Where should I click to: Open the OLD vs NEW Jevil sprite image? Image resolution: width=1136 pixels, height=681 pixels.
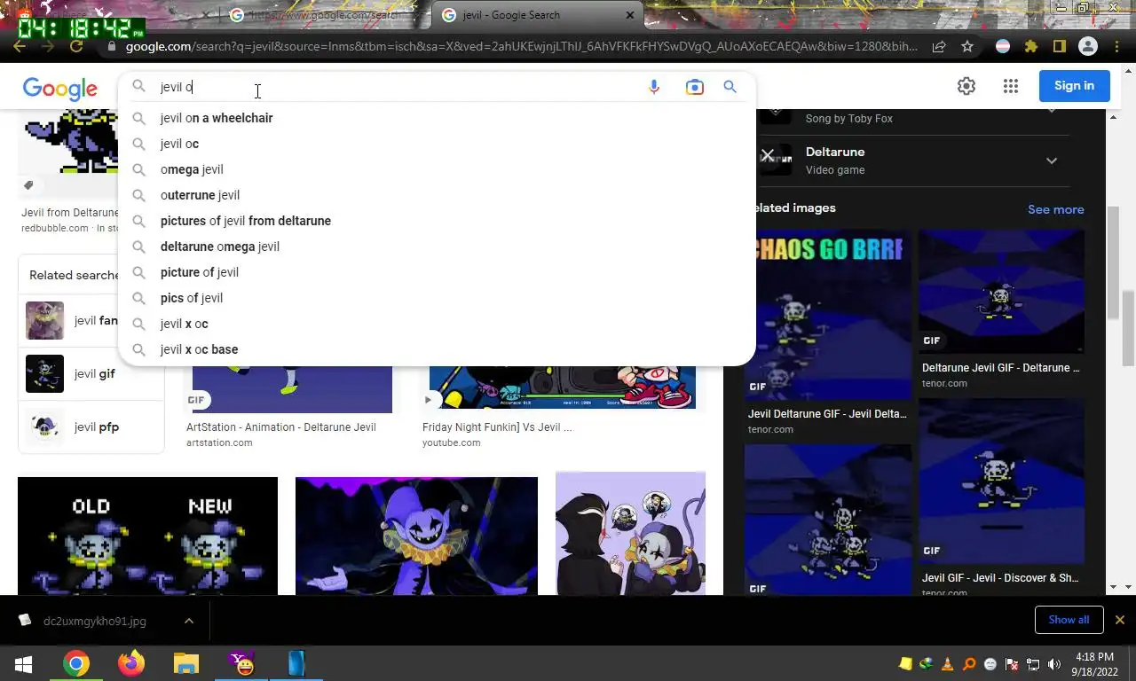coord(147,536)
